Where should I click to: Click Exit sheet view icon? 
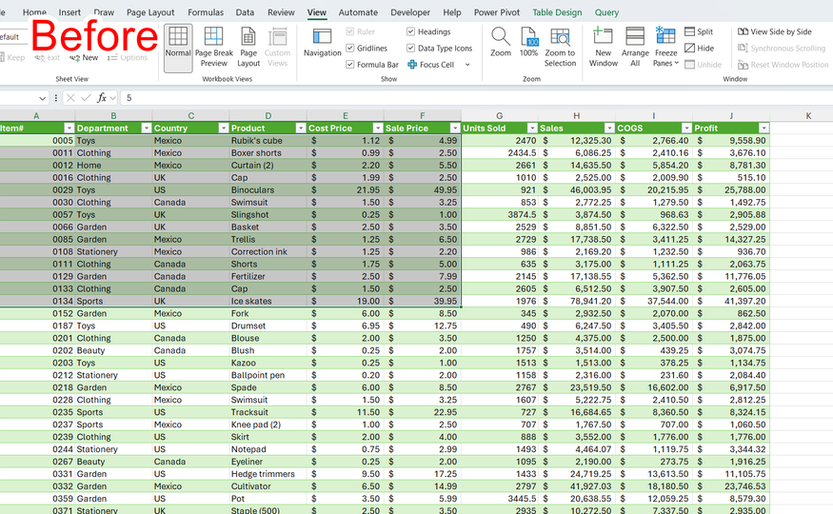(x=39, y=57)
